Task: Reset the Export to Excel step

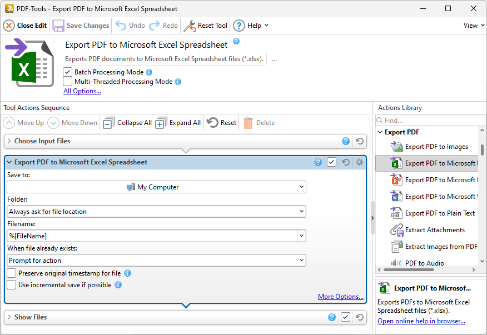Action: 346,162
